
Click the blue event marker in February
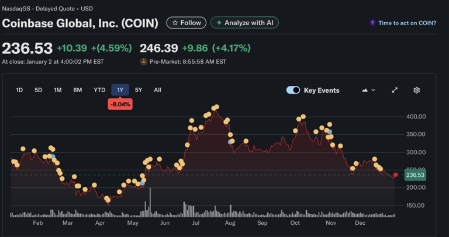point(53,156)
